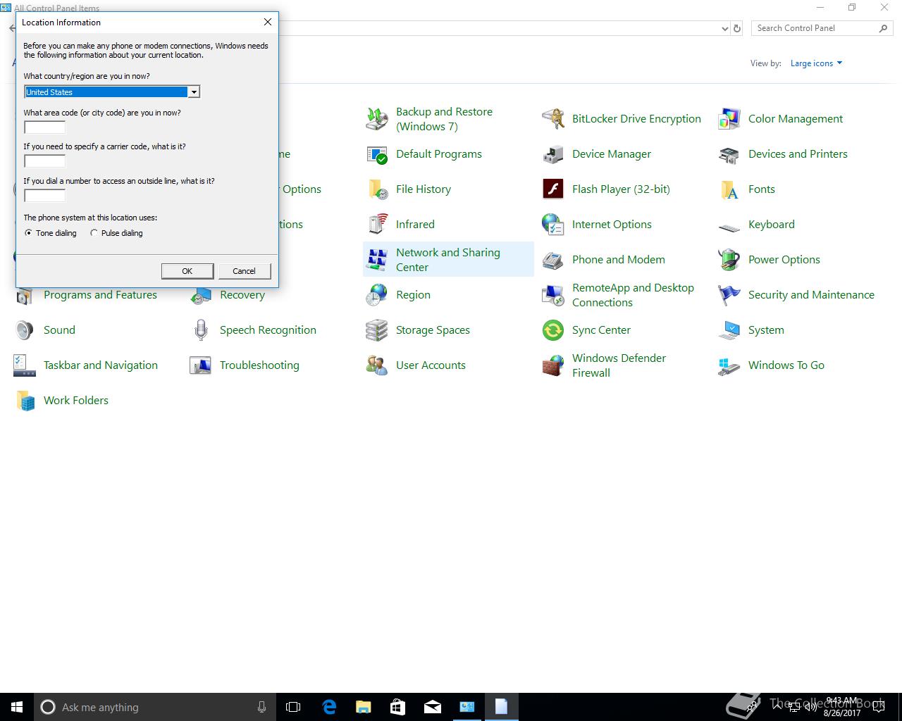Click the Cortana microphone icon

(x=261, y=707)
